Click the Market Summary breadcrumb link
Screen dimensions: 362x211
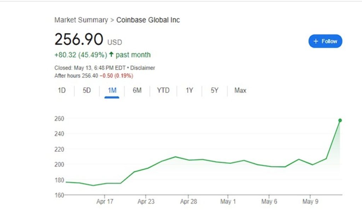(81, 20)
